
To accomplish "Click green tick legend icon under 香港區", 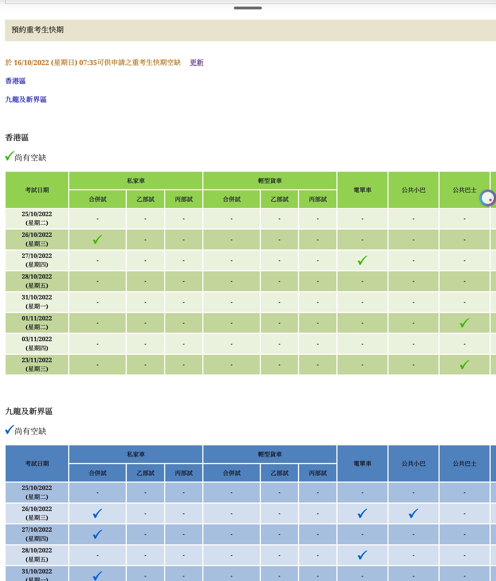I will pos(10,156).
